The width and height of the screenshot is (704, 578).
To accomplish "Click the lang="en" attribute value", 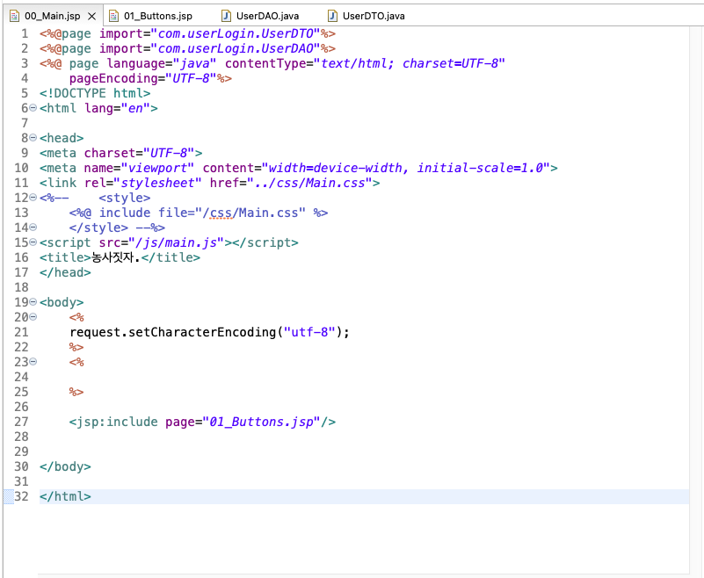I will click(135, 108).
